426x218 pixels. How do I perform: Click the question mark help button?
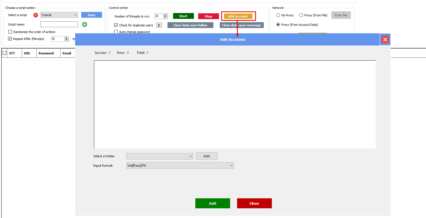click(x=159, y=25)
